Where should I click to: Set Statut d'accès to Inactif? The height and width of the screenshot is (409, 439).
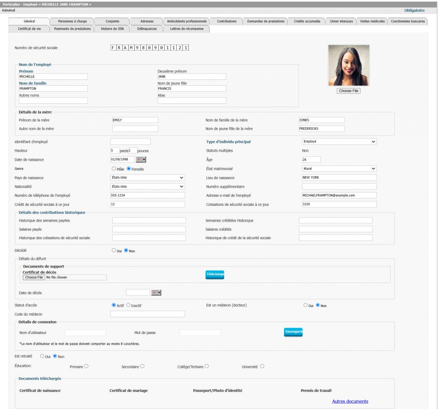[x=128, y=305]
